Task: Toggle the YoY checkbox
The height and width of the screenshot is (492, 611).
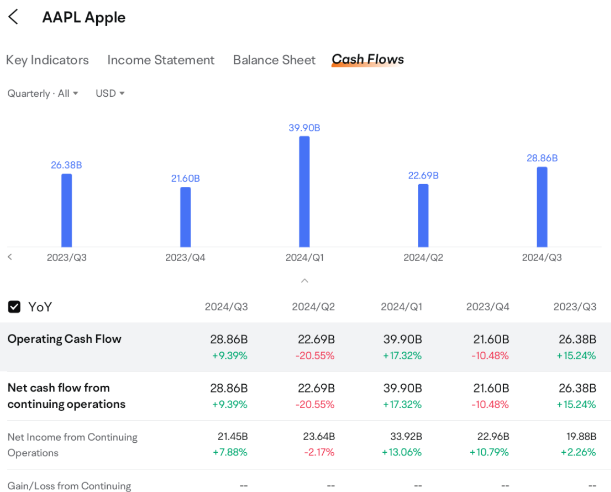Action: point(15,307)
